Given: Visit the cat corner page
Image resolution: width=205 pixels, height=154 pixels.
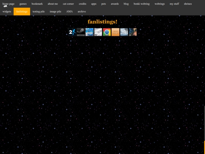Looking at the screenshot, I should [68, 4].
